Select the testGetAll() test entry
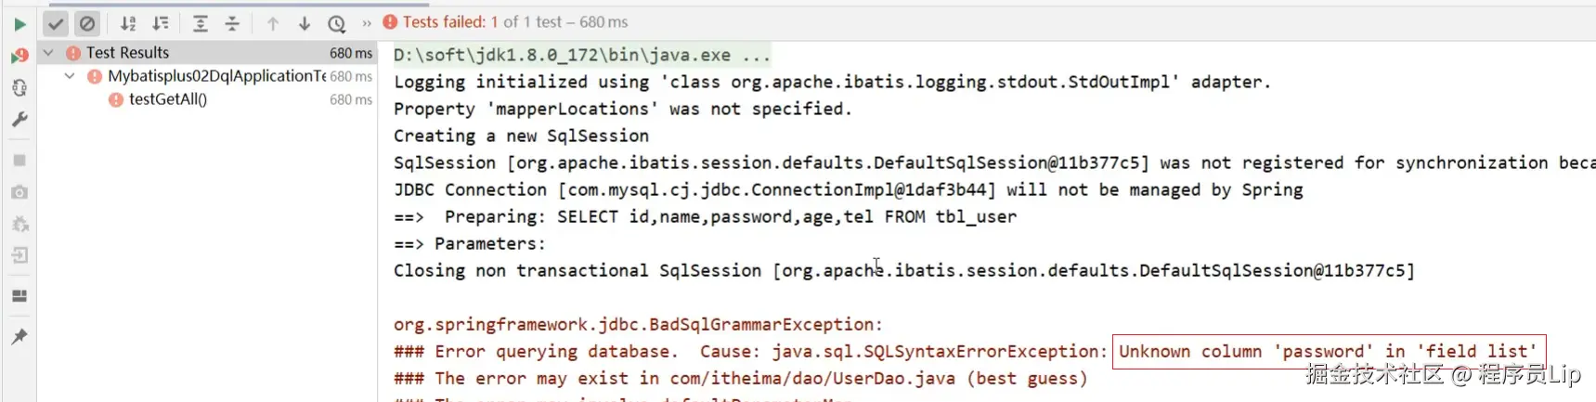This screenshot has width=1596, height=402. pyautogui.click(x=168, y=99)
